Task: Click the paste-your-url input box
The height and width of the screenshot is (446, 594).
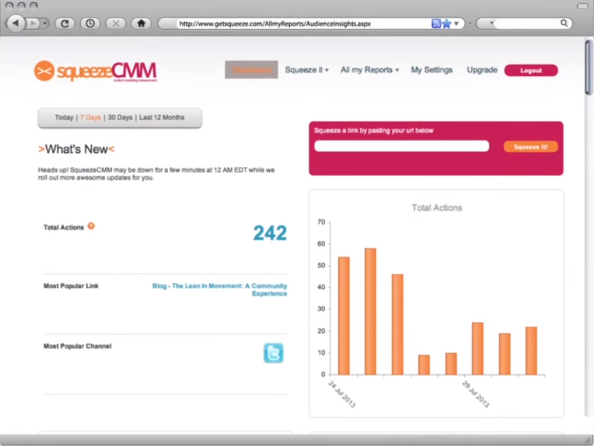Action: point(402,146)
